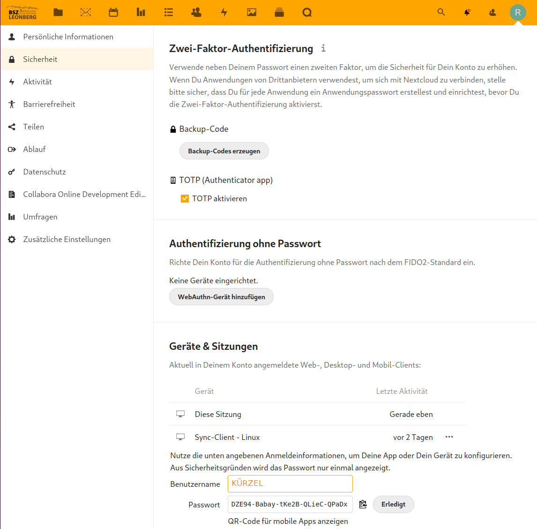
Task: Copy the app password to clipboard
Action: [363, 504]
